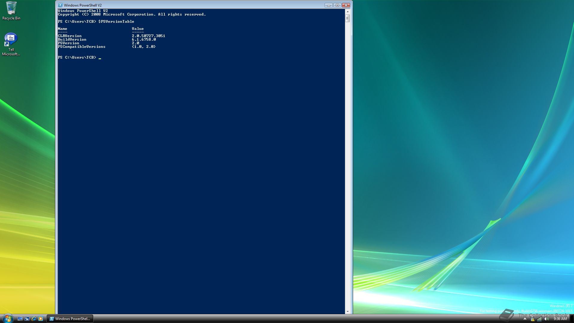574x323 pixels.
Task: Click the "CLRVersion" row name
Action: (70, 36)
